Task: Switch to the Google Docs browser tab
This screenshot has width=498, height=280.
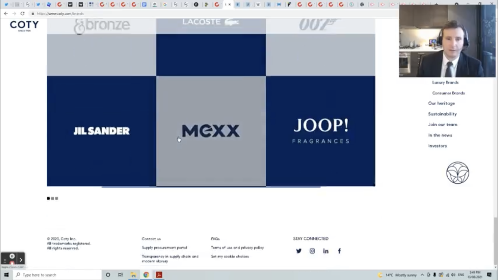Action: click(x=144, y=4)
